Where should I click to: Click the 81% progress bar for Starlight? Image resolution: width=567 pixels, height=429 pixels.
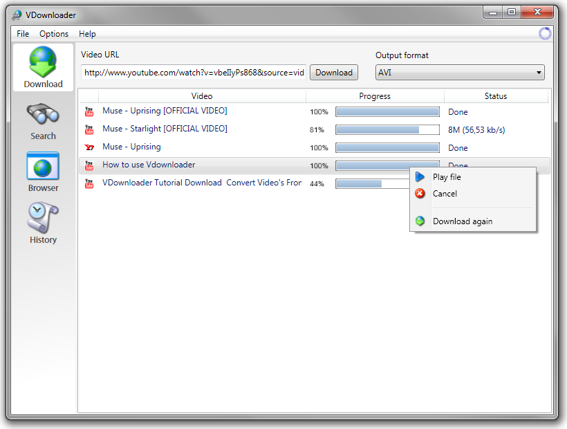(387, 129)
